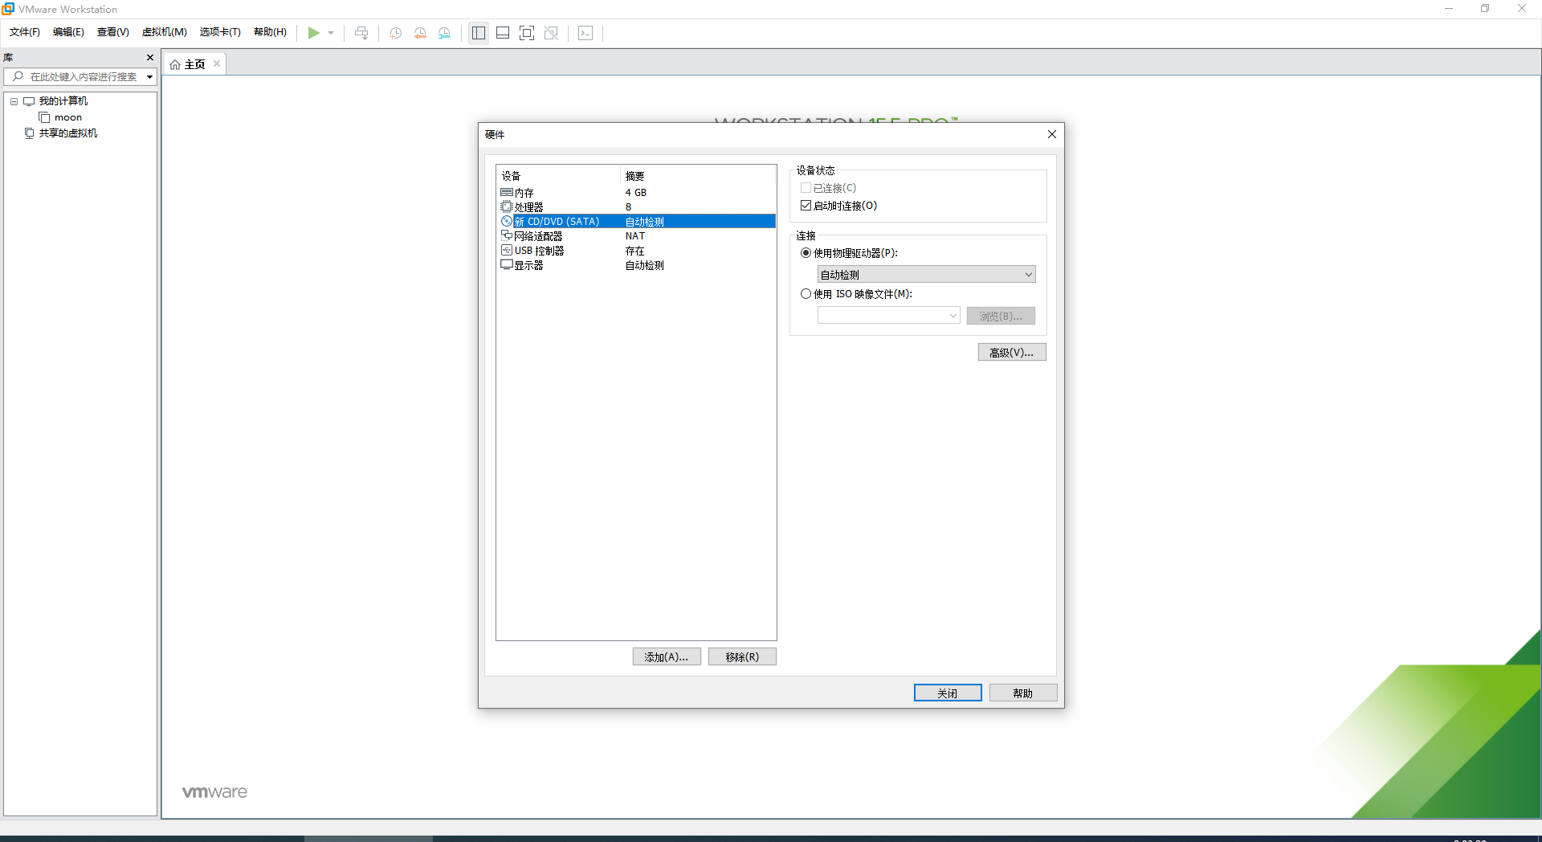The width and height of the screenshot is (1542, 842).
Task: Click the 关闭 button
Action: (x=948, y=693)
